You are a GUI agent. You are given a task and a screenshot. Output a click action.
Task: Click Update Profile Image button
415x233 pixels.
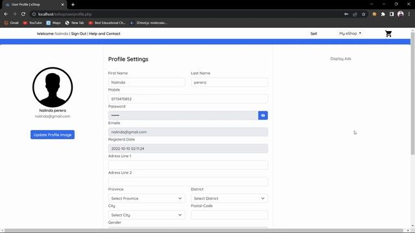pos(53,135)
